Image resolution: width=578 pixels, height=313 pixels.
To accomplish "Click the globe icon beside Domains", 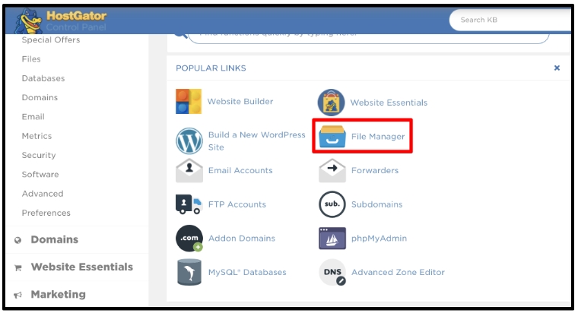I will coord(17,241).
